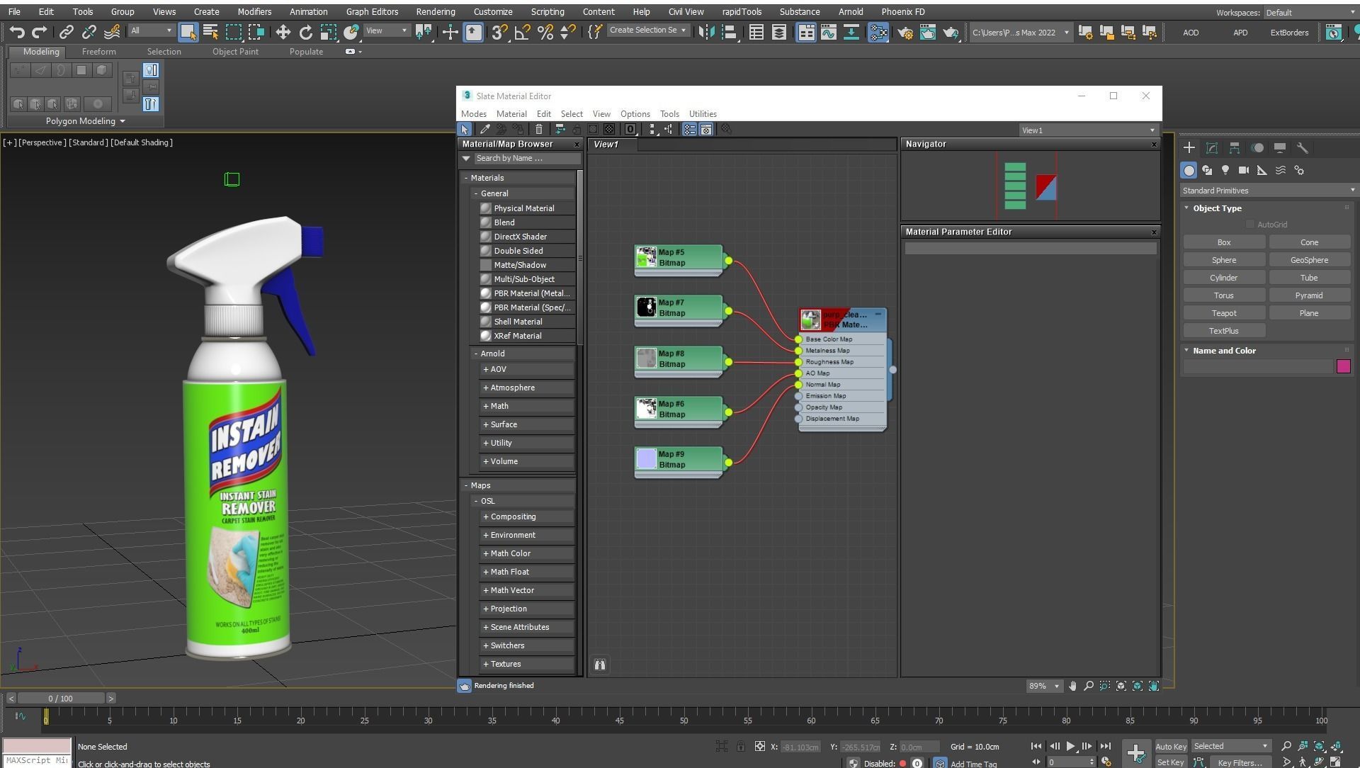Toggle the Auto Key button
1360x768 pixels.
[x=1170, y=746]
